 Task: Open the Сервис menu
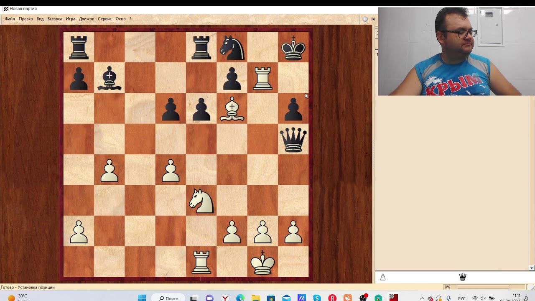click(104, 19)
